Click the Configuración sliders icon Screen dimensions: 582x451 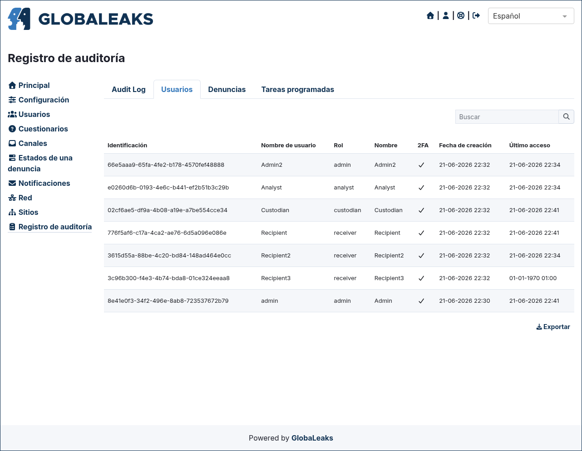point(12,100)
